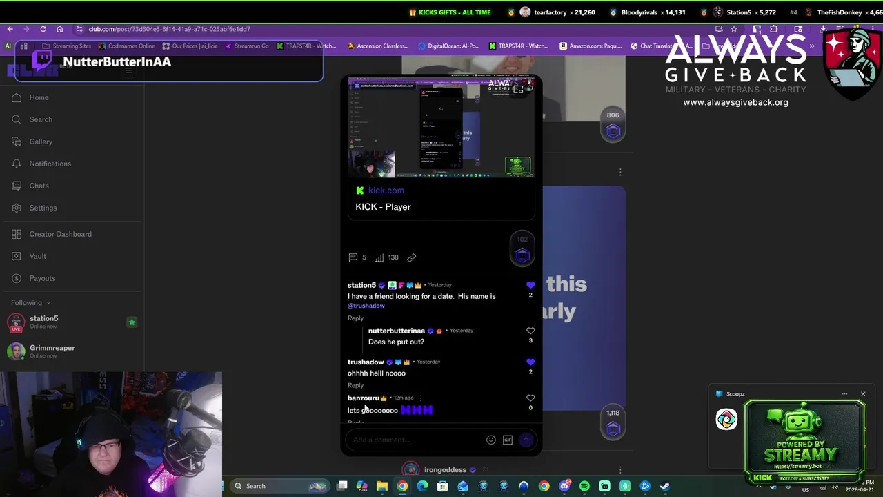The height and width of the screenshot is (497, 883).
Task: Open banzouru comment options menu
Action: pyautogui.click(x=420, y=398)
